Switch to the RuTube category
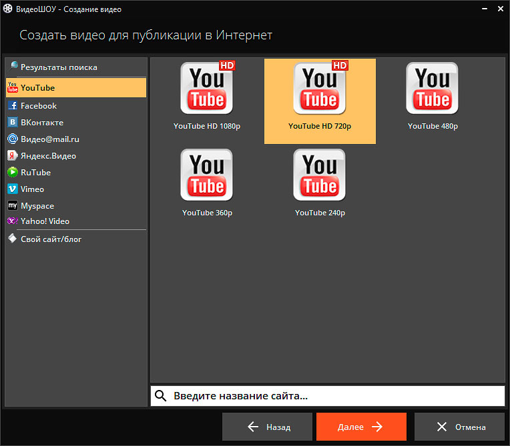Viewport: 510px width, 446px height. pos(76,173)
